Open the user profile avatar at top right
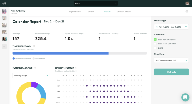 [x=187, y=4]
